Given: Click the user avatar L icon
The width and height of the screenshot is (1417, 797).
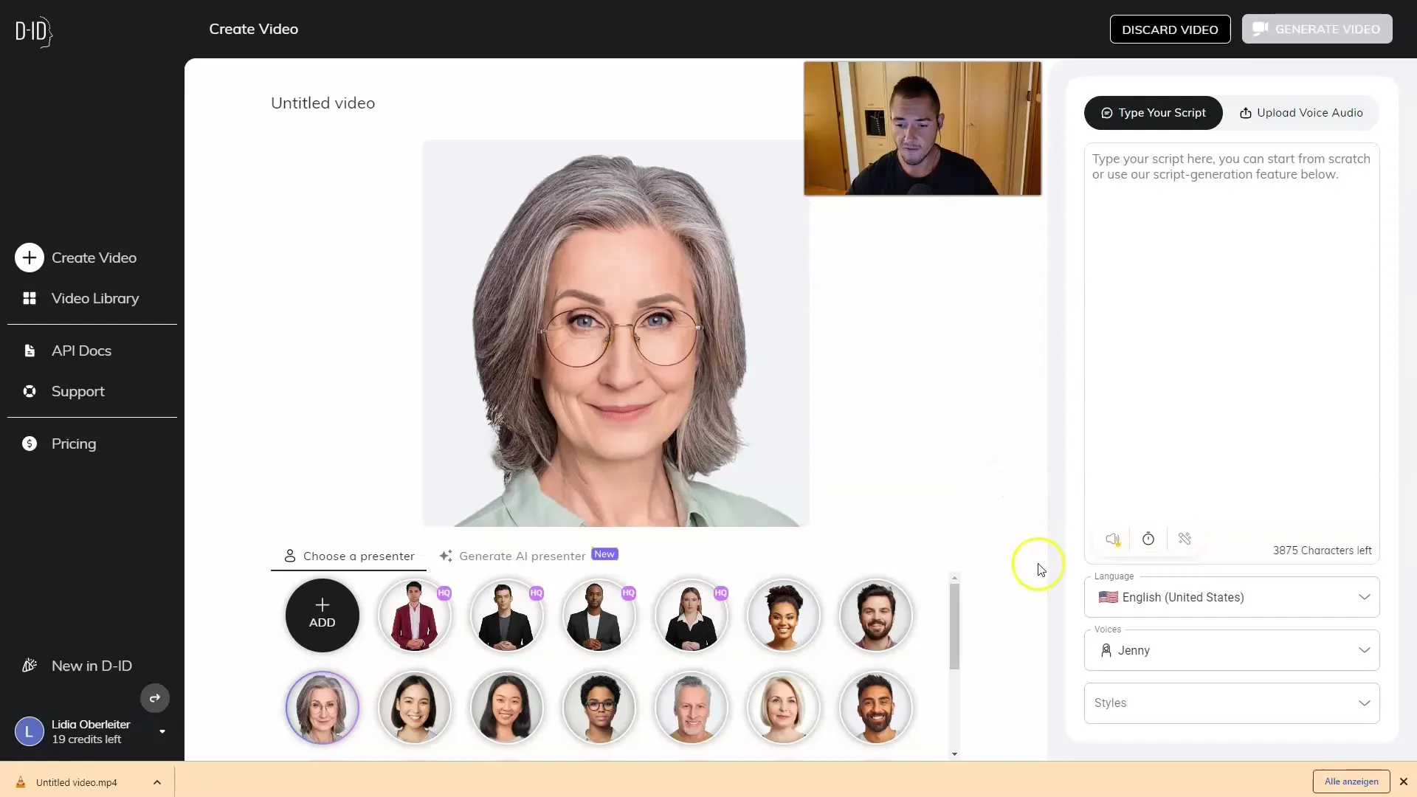Looking at the screenshot, I should point(30,731).
